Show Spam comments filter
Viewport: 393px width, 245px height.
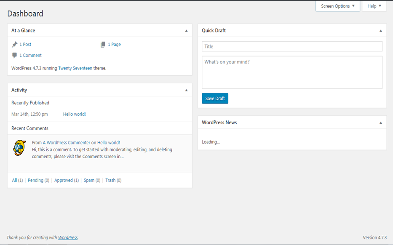tap(89, 180)
